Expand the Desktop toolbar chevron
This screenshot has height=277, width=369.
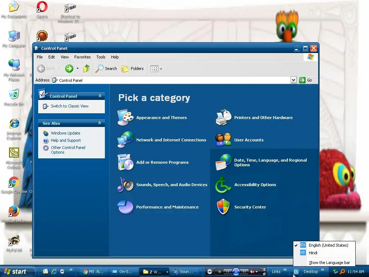pyautogui.click(x=323, y=269)
